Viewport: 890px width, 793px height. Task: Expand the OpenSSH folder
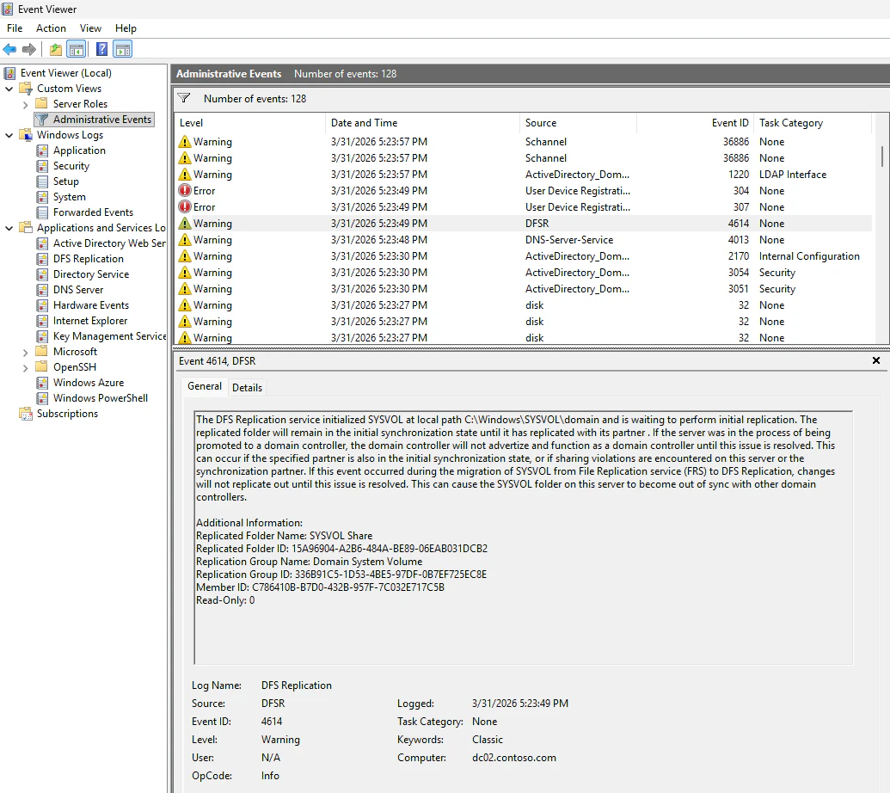pos(25,368)
